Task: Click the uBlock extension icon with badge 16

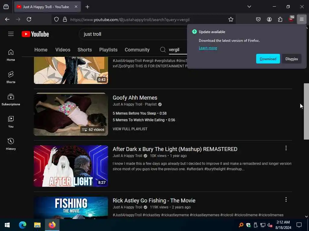Action: 291,19
